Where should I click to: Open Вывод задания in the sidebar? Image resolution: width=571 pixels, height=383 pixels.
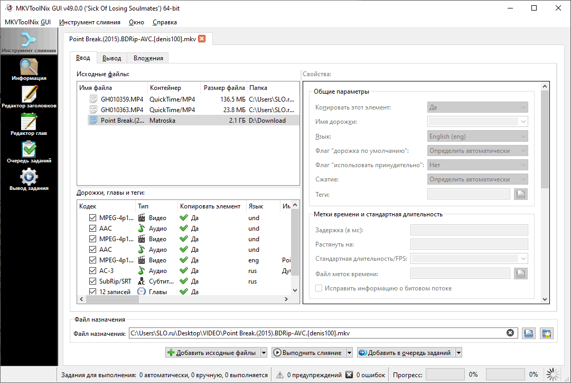pyautogui.click(x=29, y=179)
